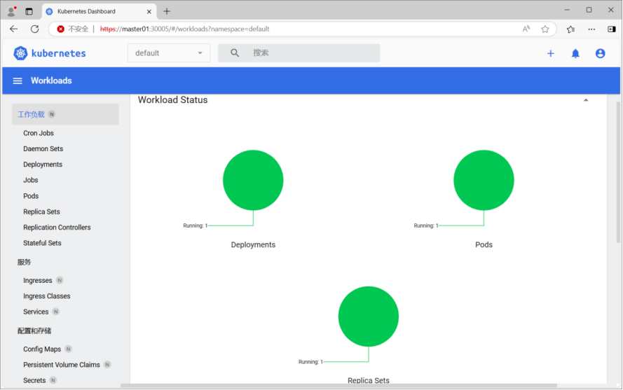The width and height of the screenshot is (623, 390).
Task: Click the N badge next to Services
Action: pos(56,312)
